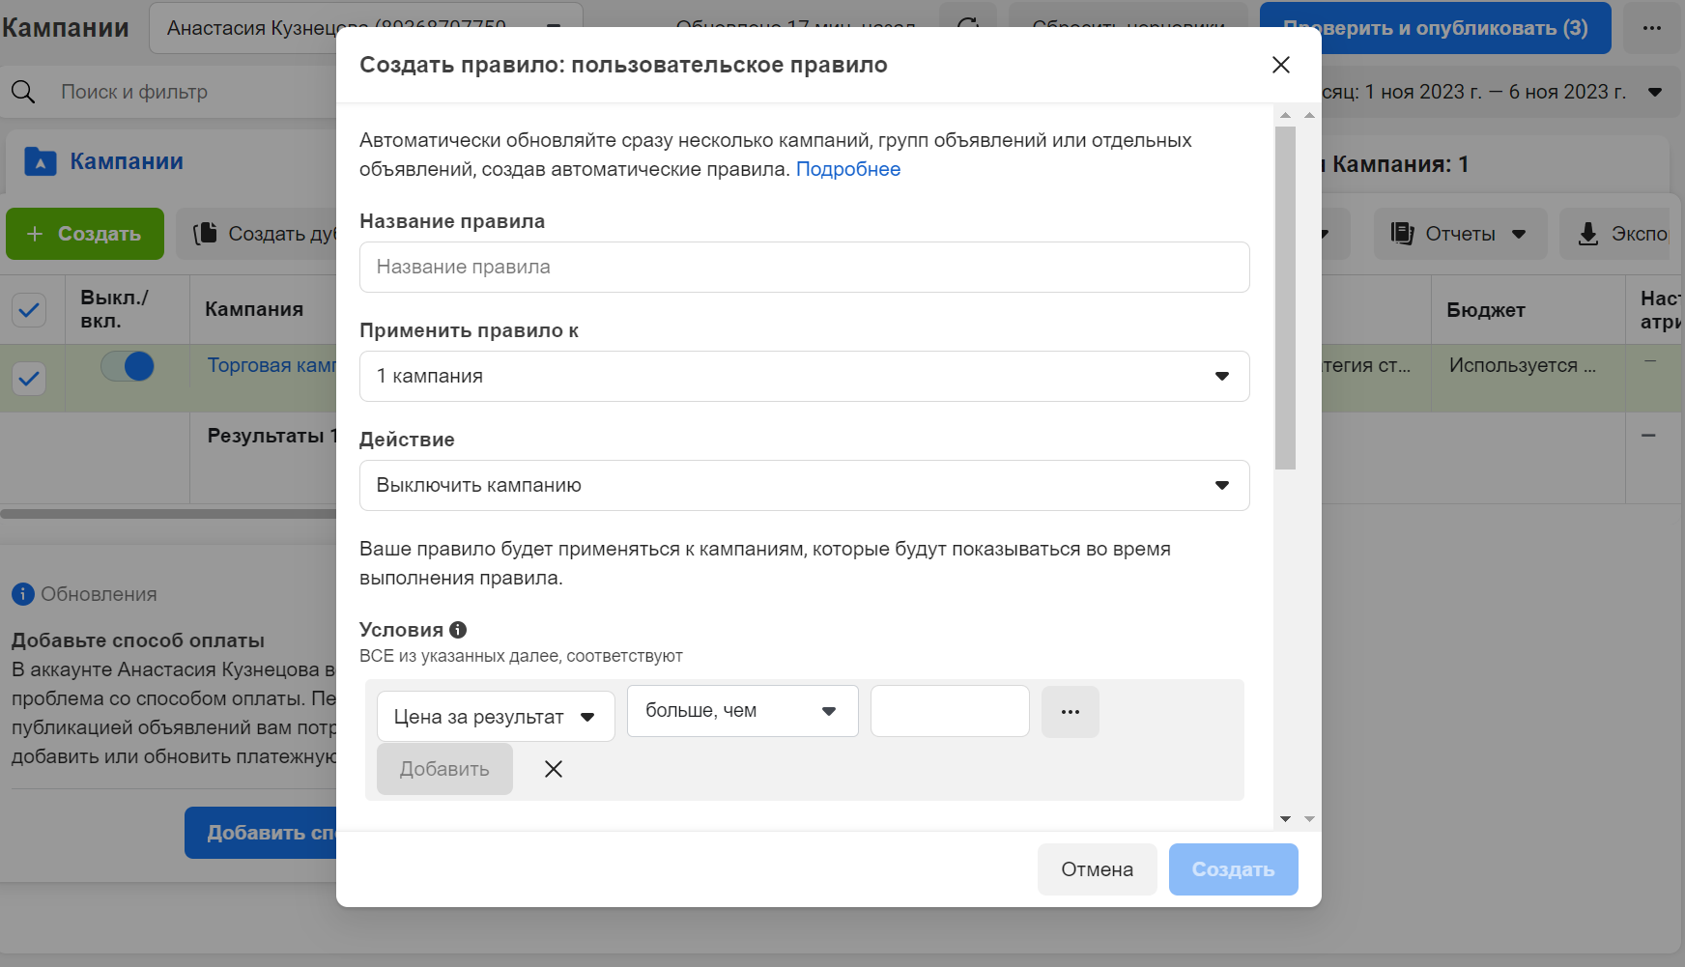Click 'Используется ...' budget cell
The width and height of the screenshot is (1685, 967).
point(1522,365)
